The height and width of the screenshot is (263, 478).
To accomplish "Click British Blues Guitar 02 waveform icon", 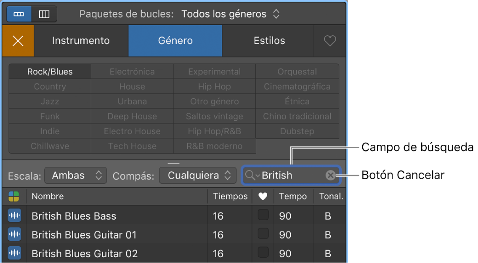I will [x=14, y=253].
